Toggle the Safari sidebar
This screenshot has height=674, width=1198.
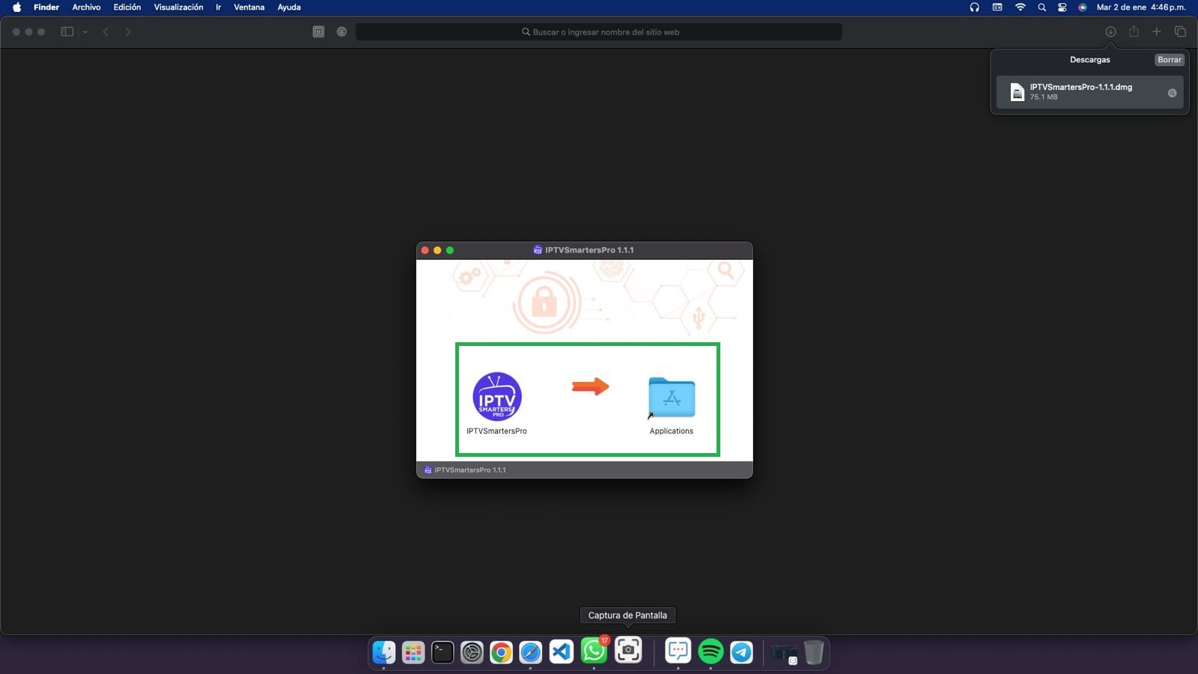coord(67,31)
